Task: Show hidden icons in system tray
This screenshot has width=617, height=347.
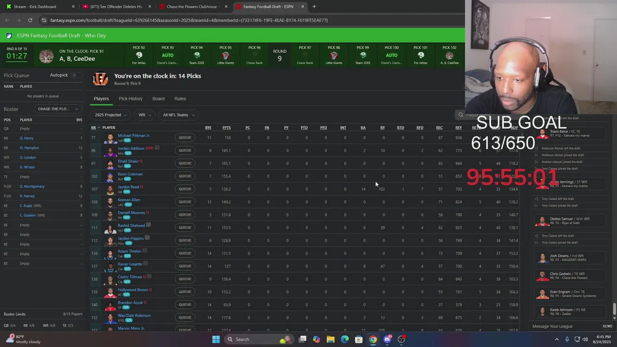Action: pyautogui.click(x=557, y=339)
